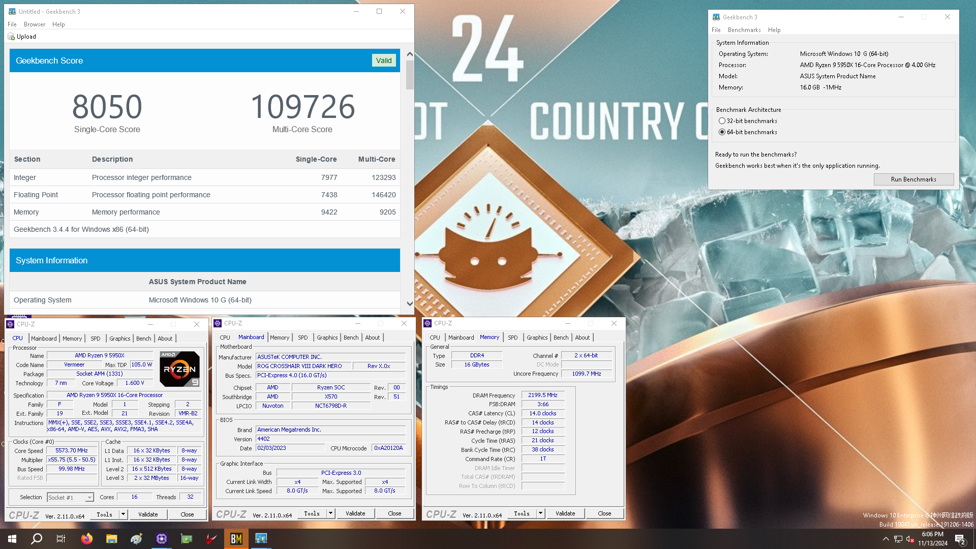Click Close button in the CPU-Z Memory window

(x=604, y=513)
